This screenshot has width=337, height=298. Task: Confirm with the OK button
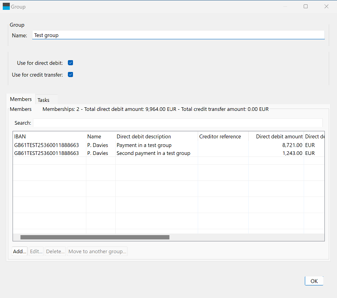point(314,281)
